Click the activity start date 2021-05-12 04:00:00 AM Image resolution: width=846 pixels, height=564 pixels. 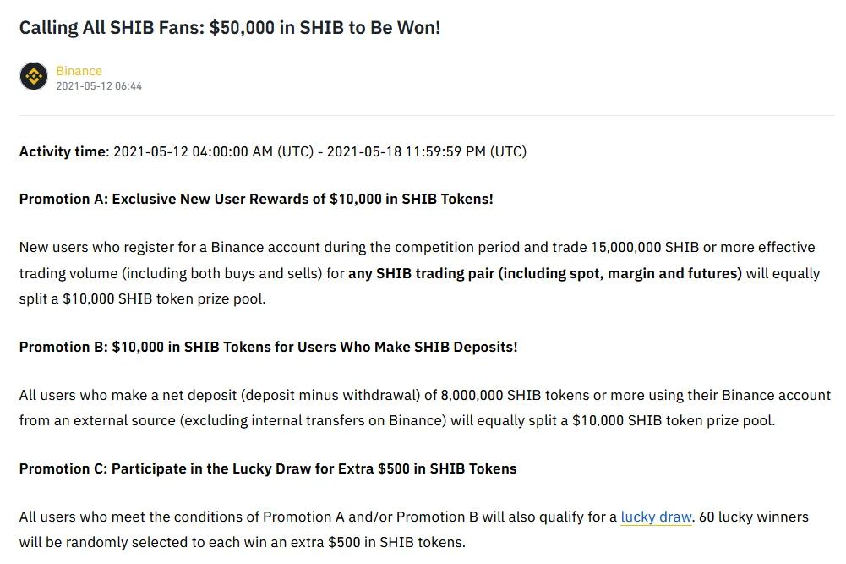point(194,151)
